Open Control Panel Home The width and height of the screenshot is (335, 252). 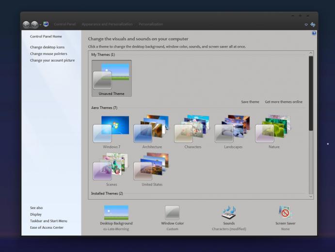(46, 36)
